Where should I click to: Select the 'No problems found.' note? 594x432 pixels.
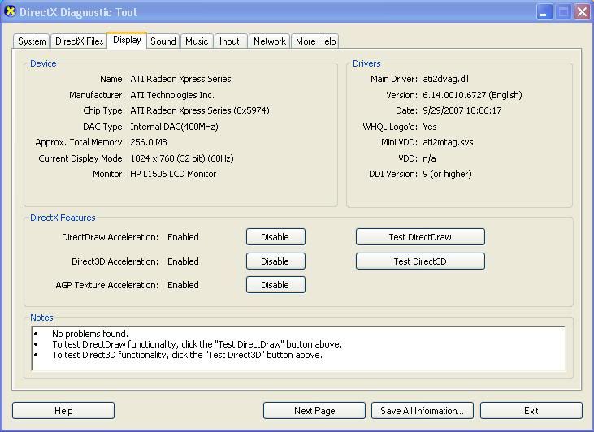tap(90, 334)
